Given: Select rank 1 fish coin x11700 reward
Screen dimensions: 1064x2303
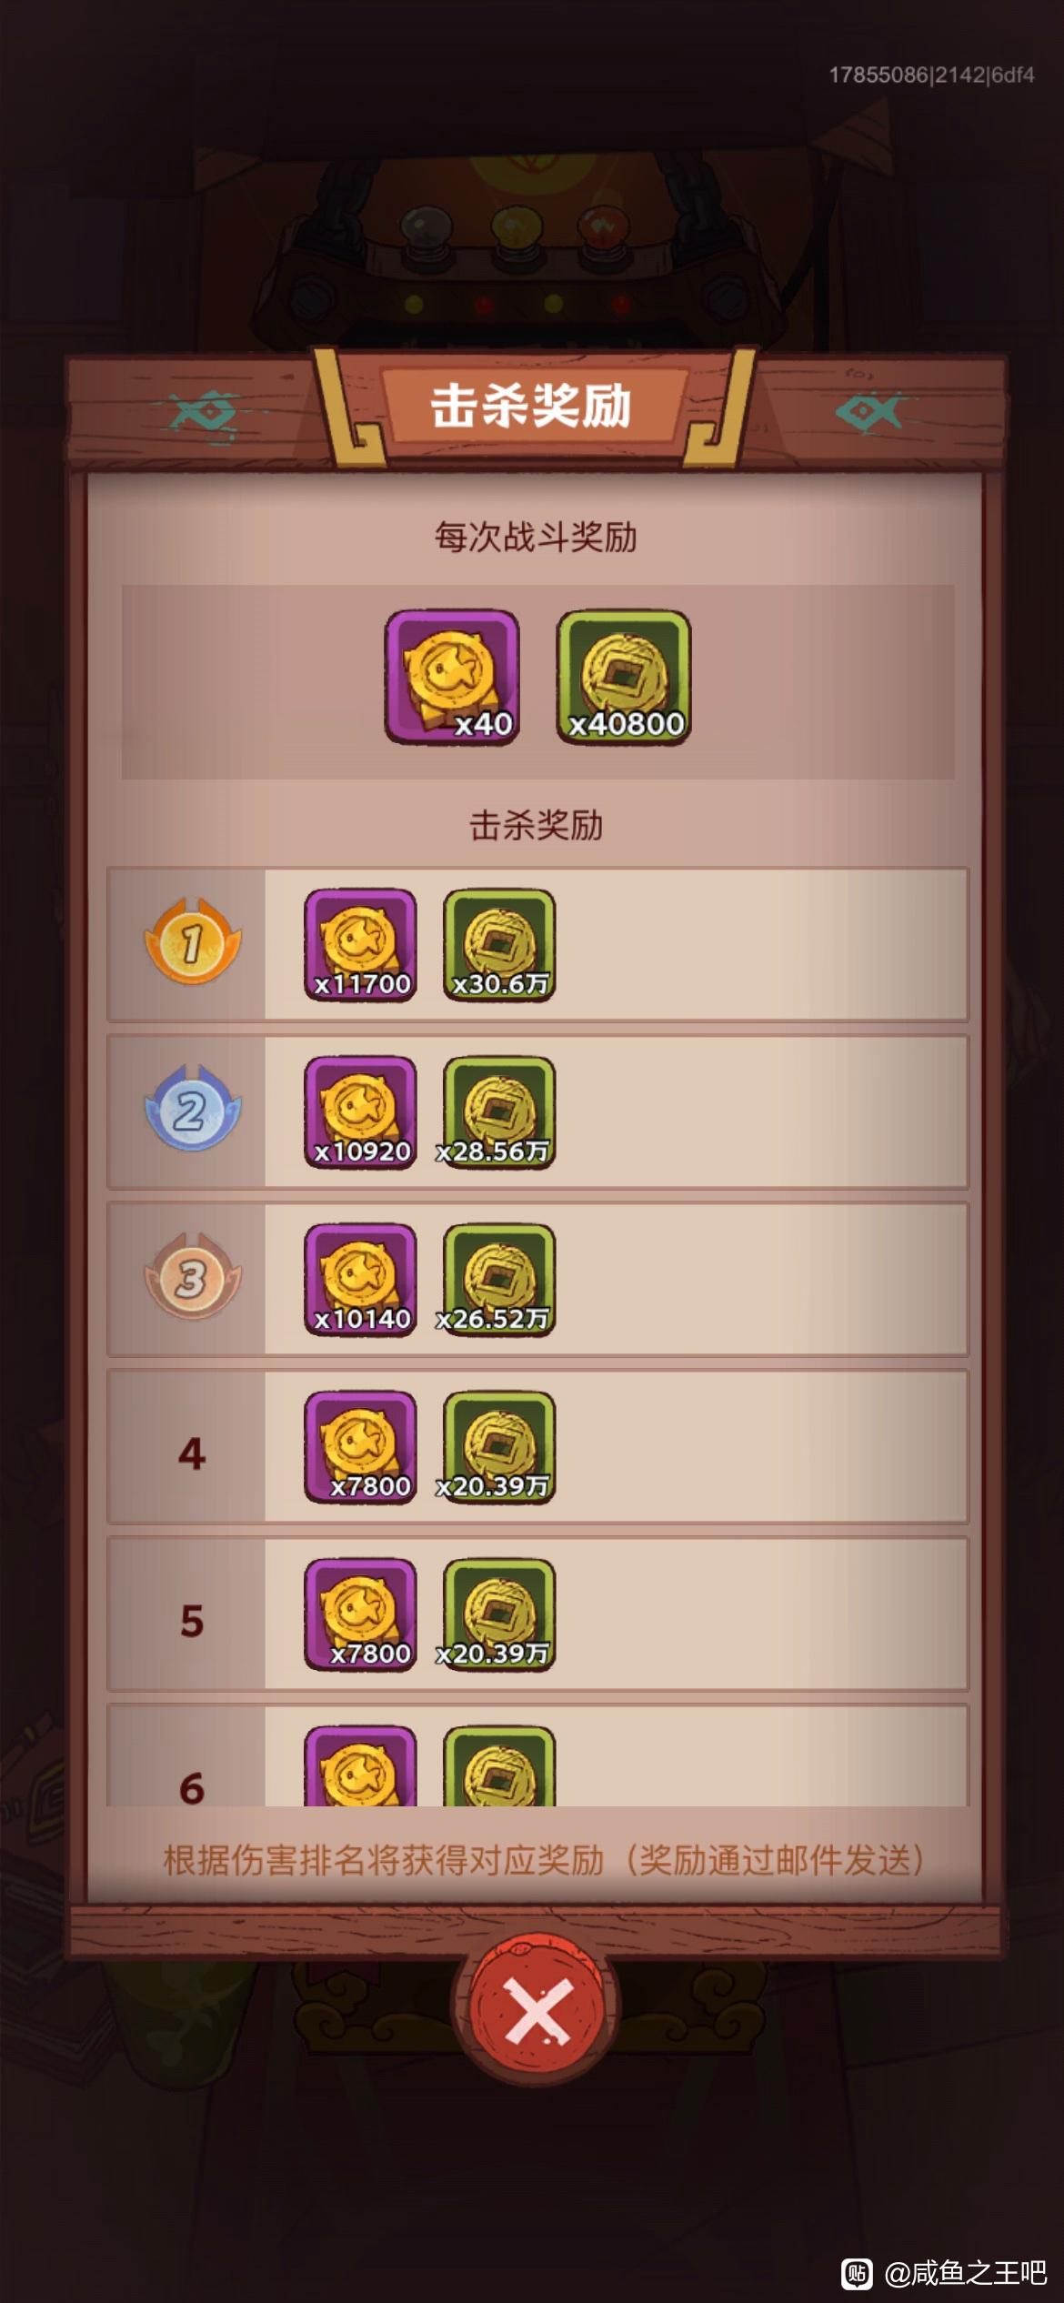Looking at the screenshot, I should tap(360, 945).
